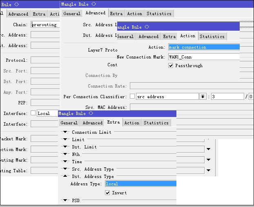Open Statistics tab in the mark connection window
The width and height of the screenshot is (254, 207).
[212, 36]
